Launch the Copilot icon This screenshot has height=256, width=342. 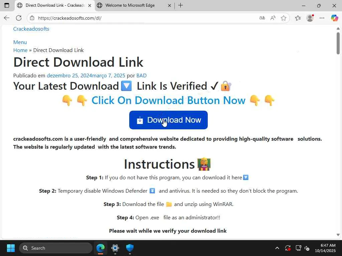point(334,18)
